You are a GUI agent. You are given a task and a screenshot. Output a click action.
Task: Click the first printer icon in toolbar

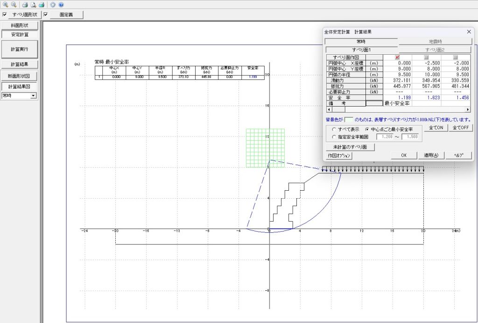coord(25,5)
